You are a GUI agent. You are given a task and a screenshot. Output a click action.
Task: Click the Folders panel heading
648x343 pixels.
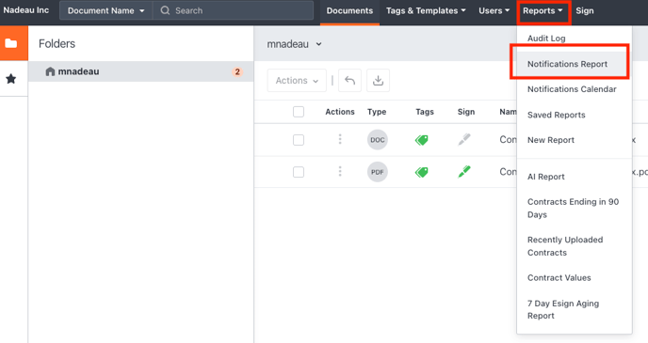tap(57, 44)
